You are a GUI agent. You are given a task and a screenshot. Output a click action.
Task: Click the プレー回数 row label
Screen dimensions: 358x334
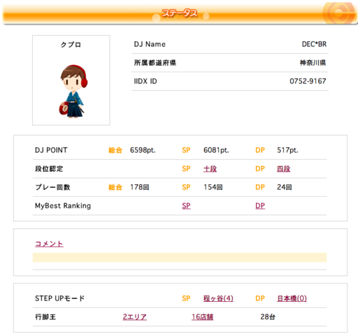click(x=52, y=187)
